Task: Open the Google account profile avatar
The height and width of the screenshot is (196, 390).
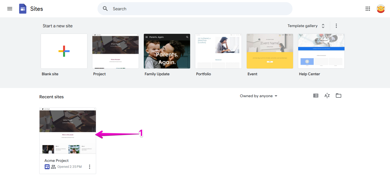Action: pyautogui.click(x=381, y=9)
